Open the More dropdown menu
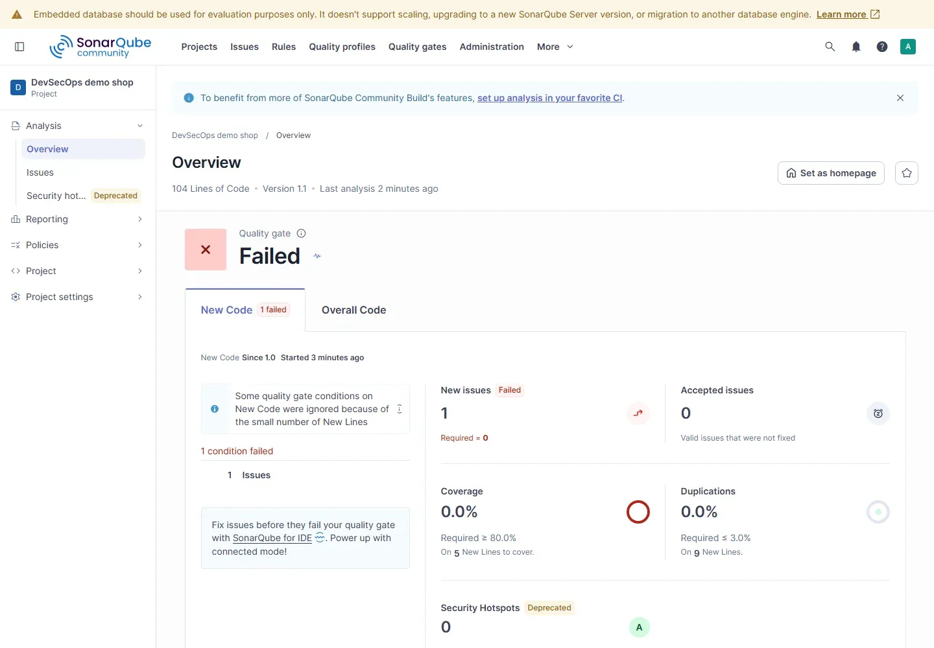Viewport: 934px width, 648px height. click(555, 47)
